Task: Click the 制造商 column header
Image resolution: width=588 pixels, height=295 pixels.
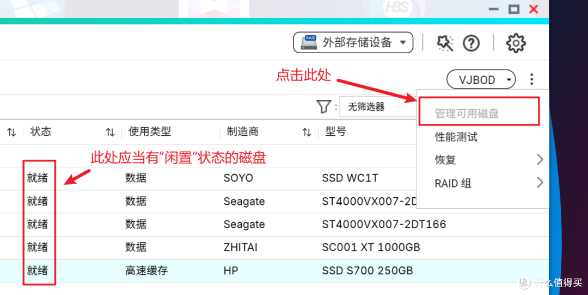Action: (243, 131)
